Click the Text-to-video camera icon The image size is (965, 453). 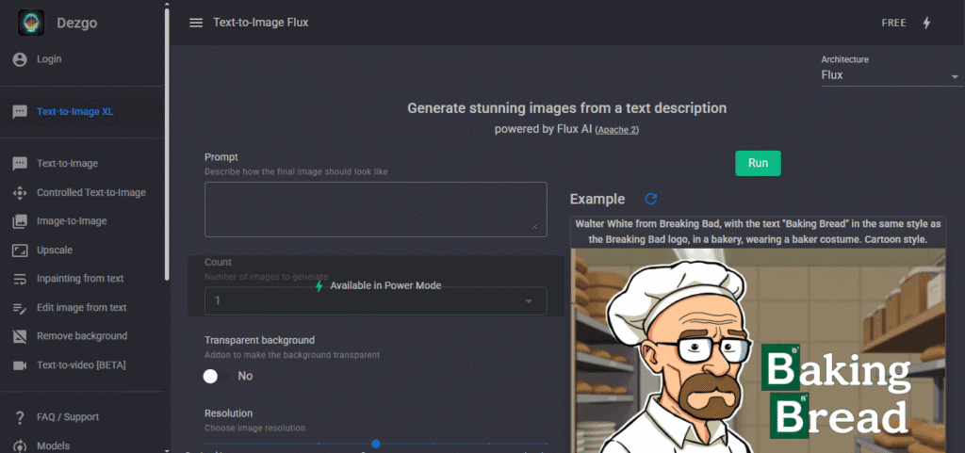point(20,365)
